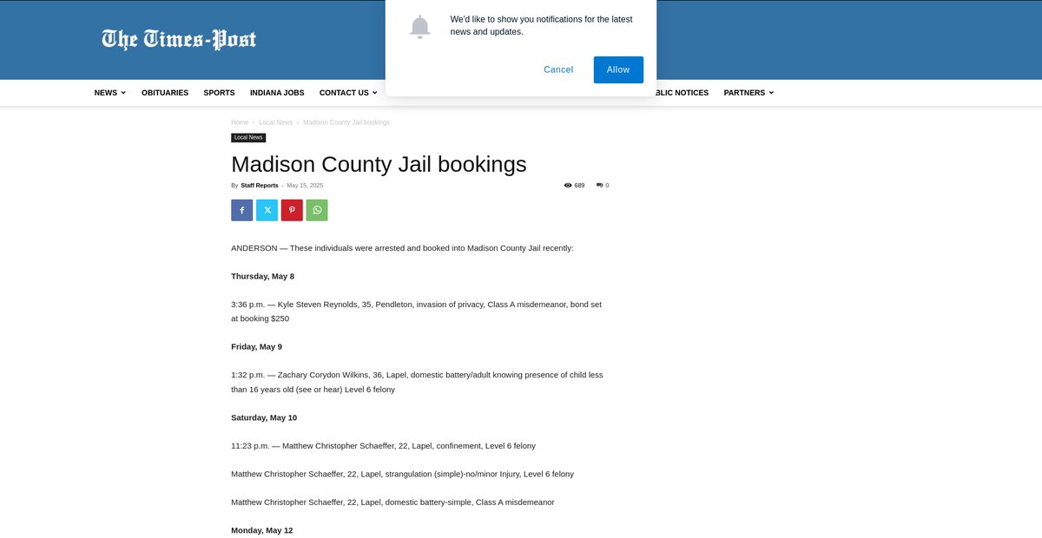
Task: Open comments via comment bubble icon
Action: pyautogui.click(x=600, y=186)
